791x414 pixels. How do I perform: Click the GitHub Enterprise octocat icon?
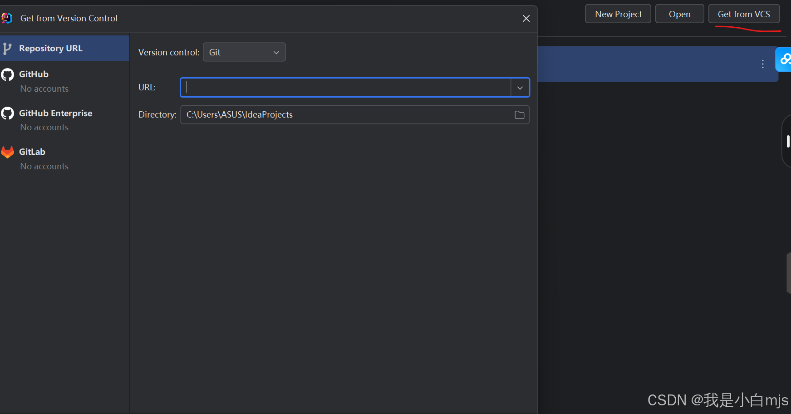point(8,113)
